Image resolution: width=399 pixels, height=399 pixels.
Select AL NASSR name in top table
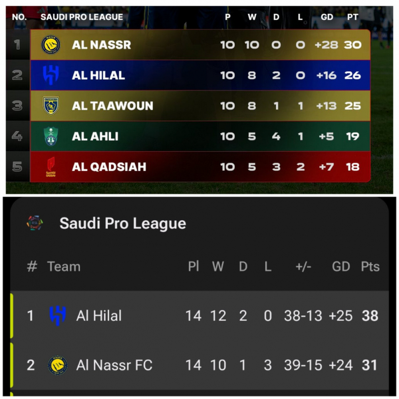point(101,45)
